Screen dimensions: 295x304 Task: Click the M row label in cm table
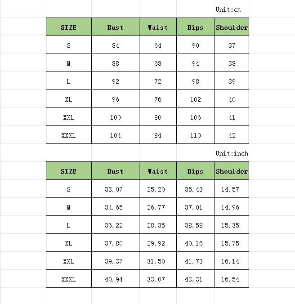69,63
